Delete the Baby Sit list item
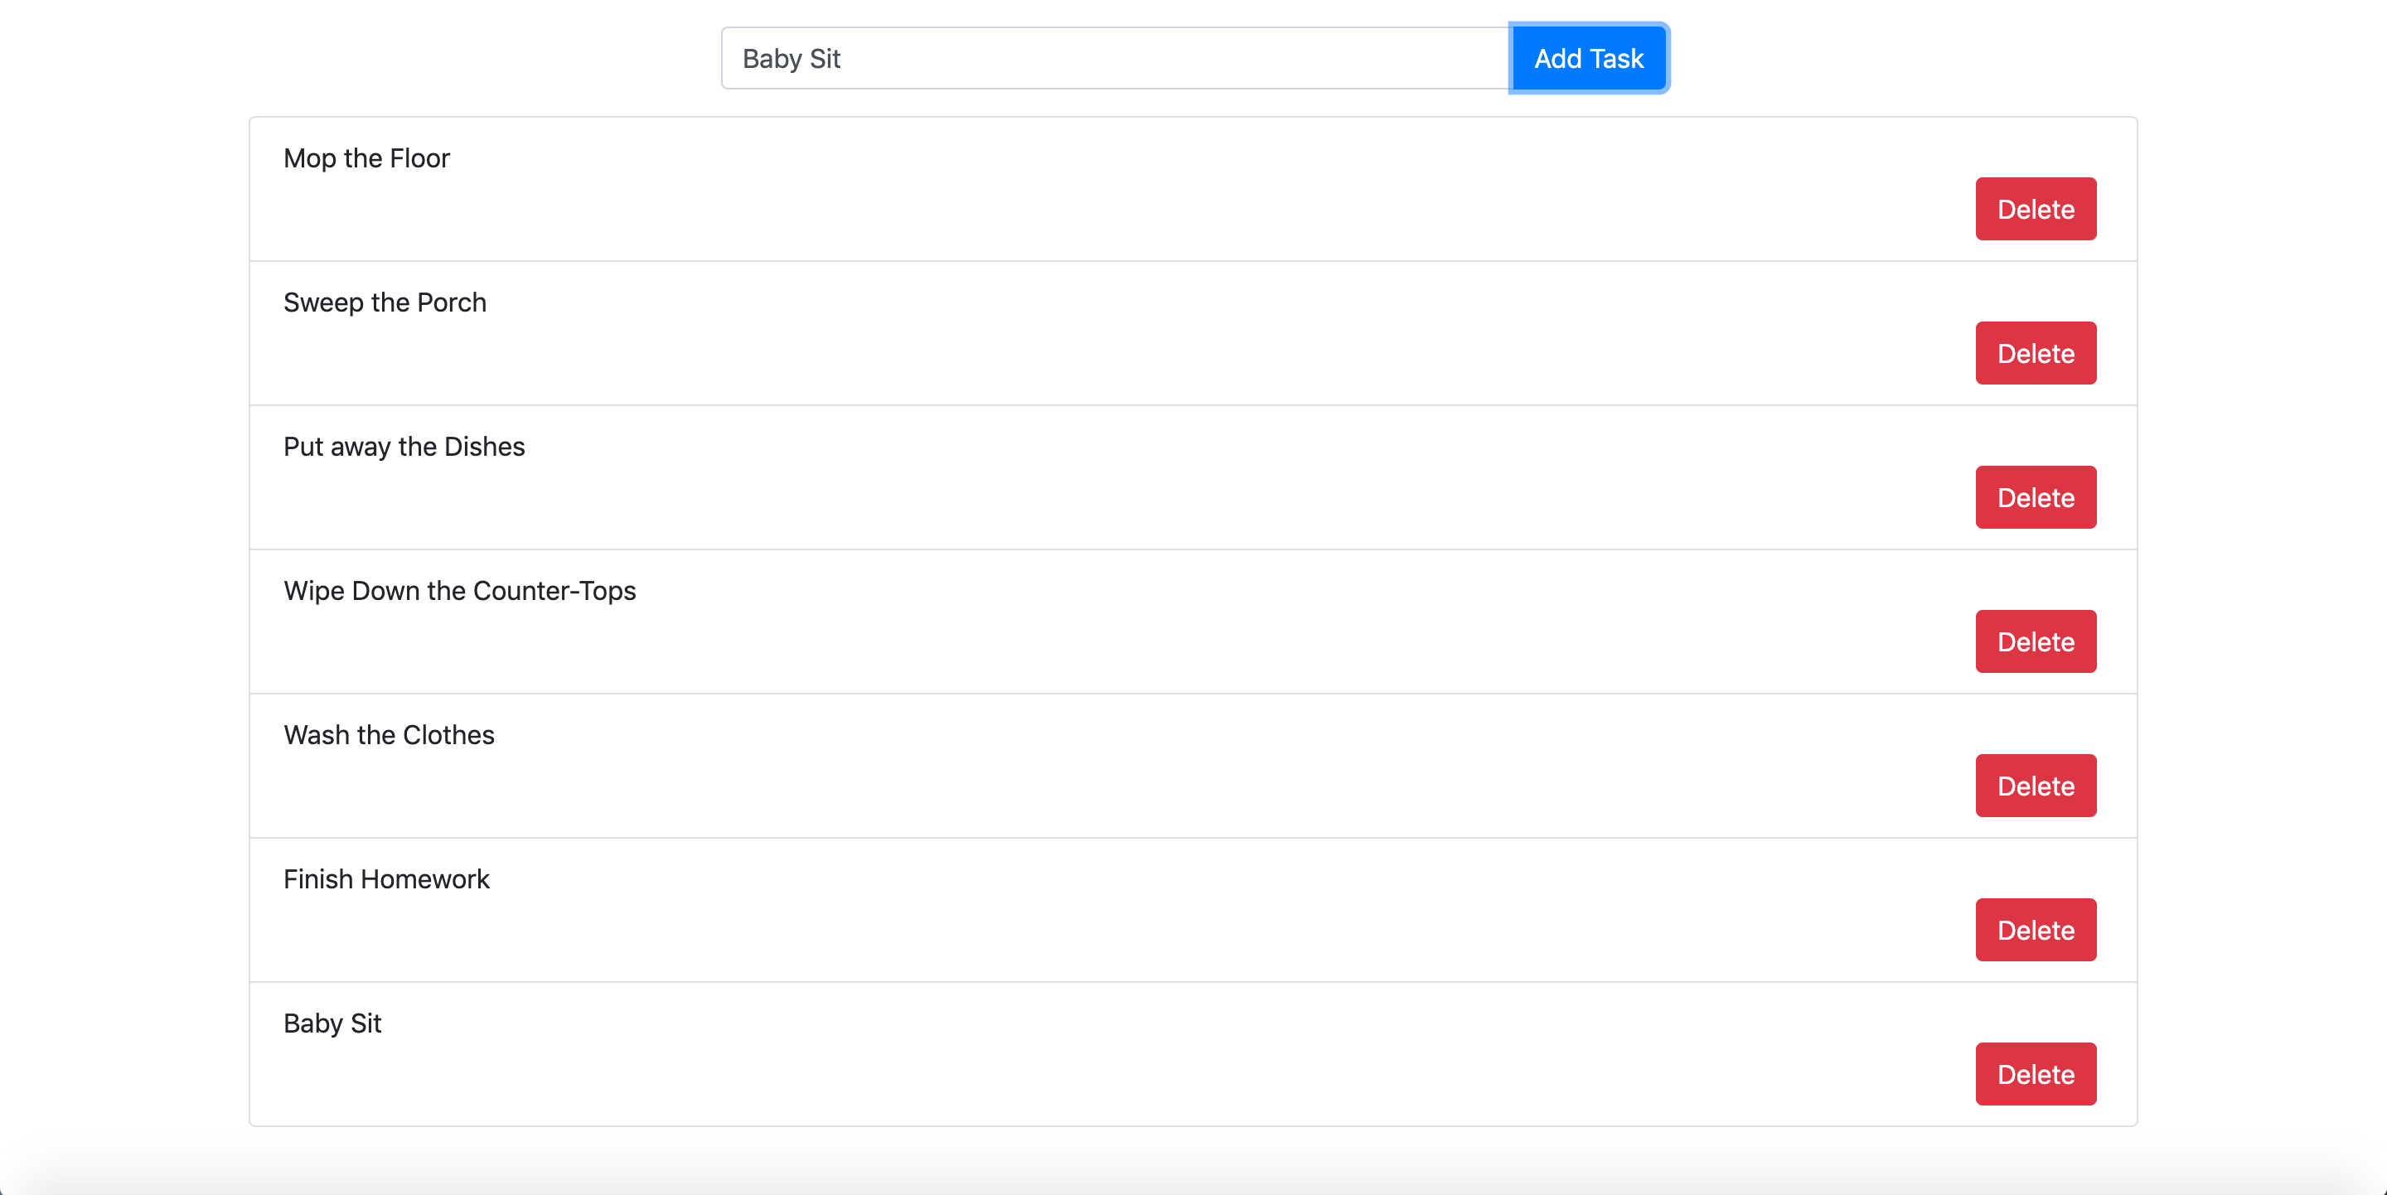 click(2035, 1075)
